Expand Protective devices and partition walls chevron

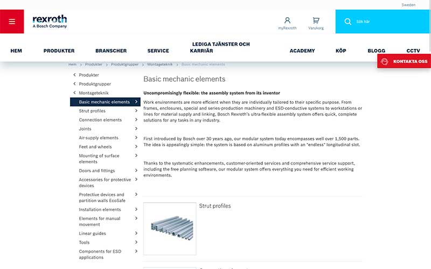click(x=136, y=194)
